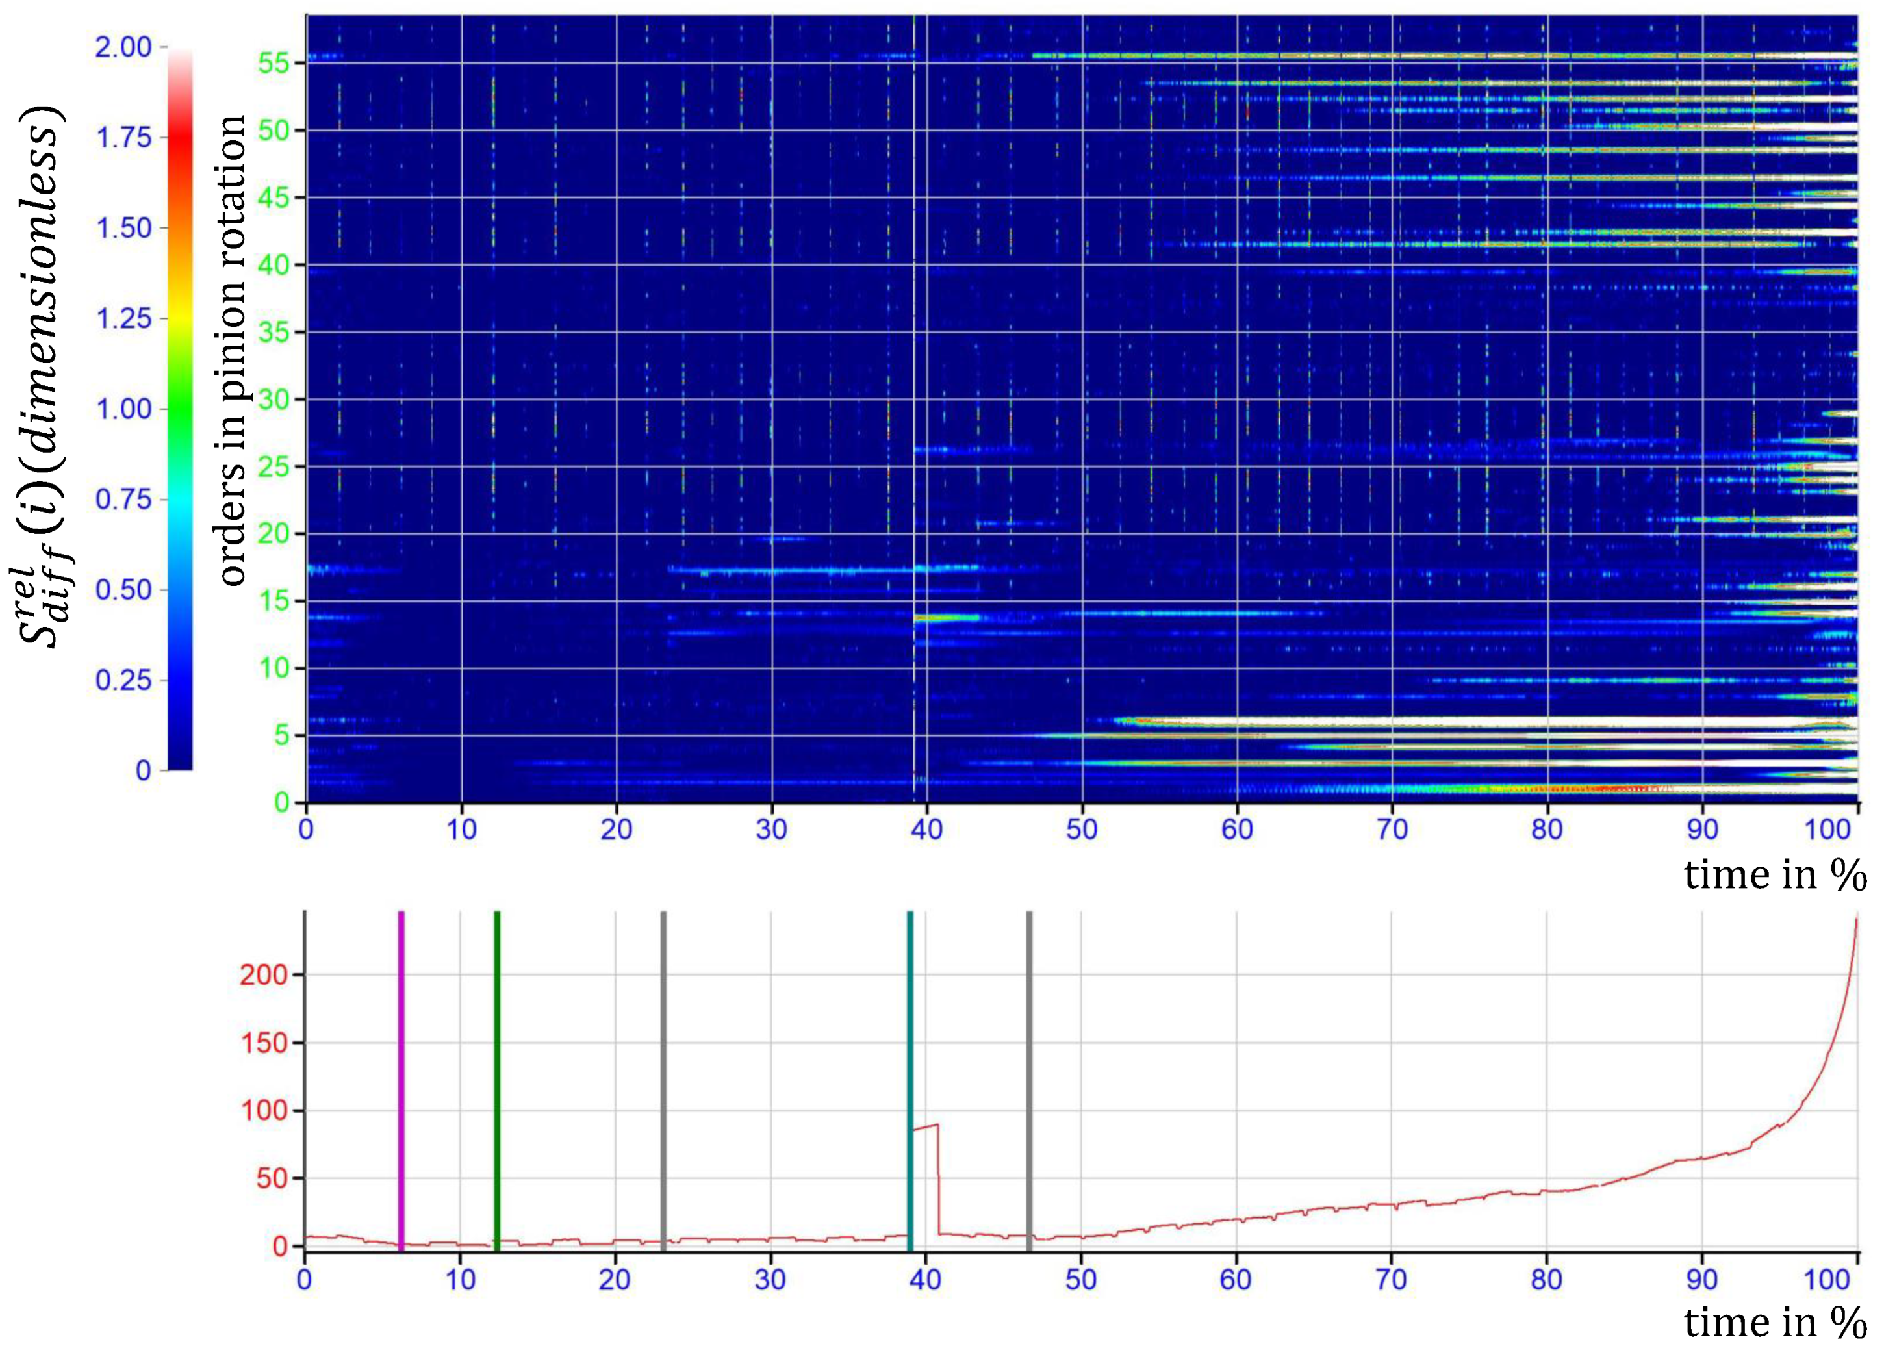
Task: Click the 'orders in pinion rotation' axis title
Action: tap(233, 351)
